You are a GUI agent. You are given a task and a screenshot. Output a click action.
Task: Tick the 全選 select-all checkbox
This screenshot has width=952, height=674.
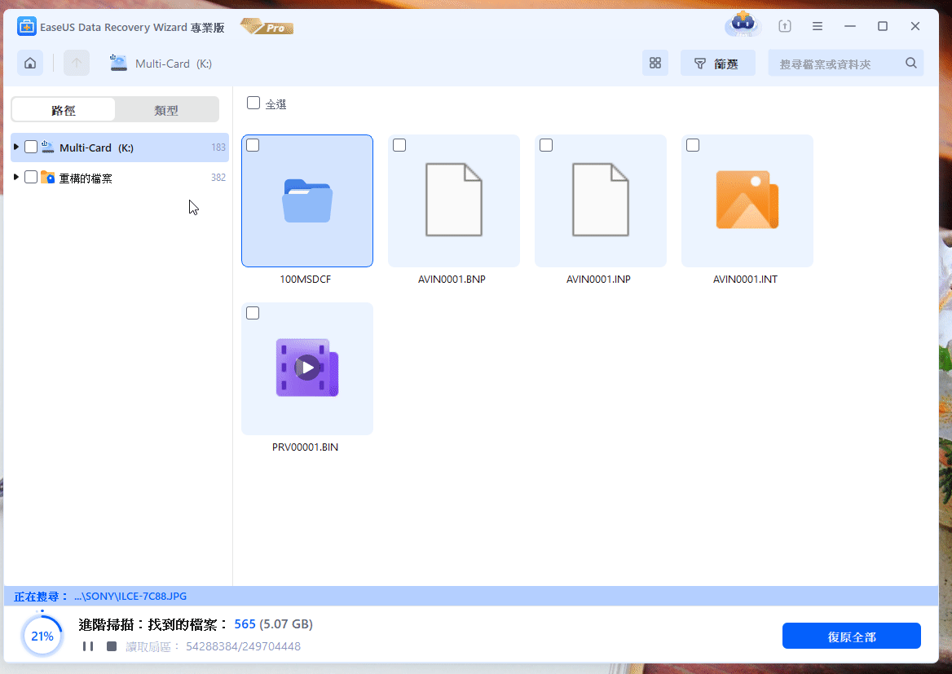(x=253, y=104)
